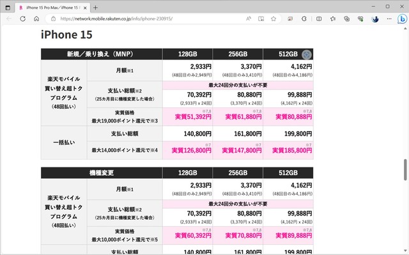The width and height of the screenshot is (409, 255).
Task: Select the iPhone 15 Pro Max tab
Action: (52, 8)
